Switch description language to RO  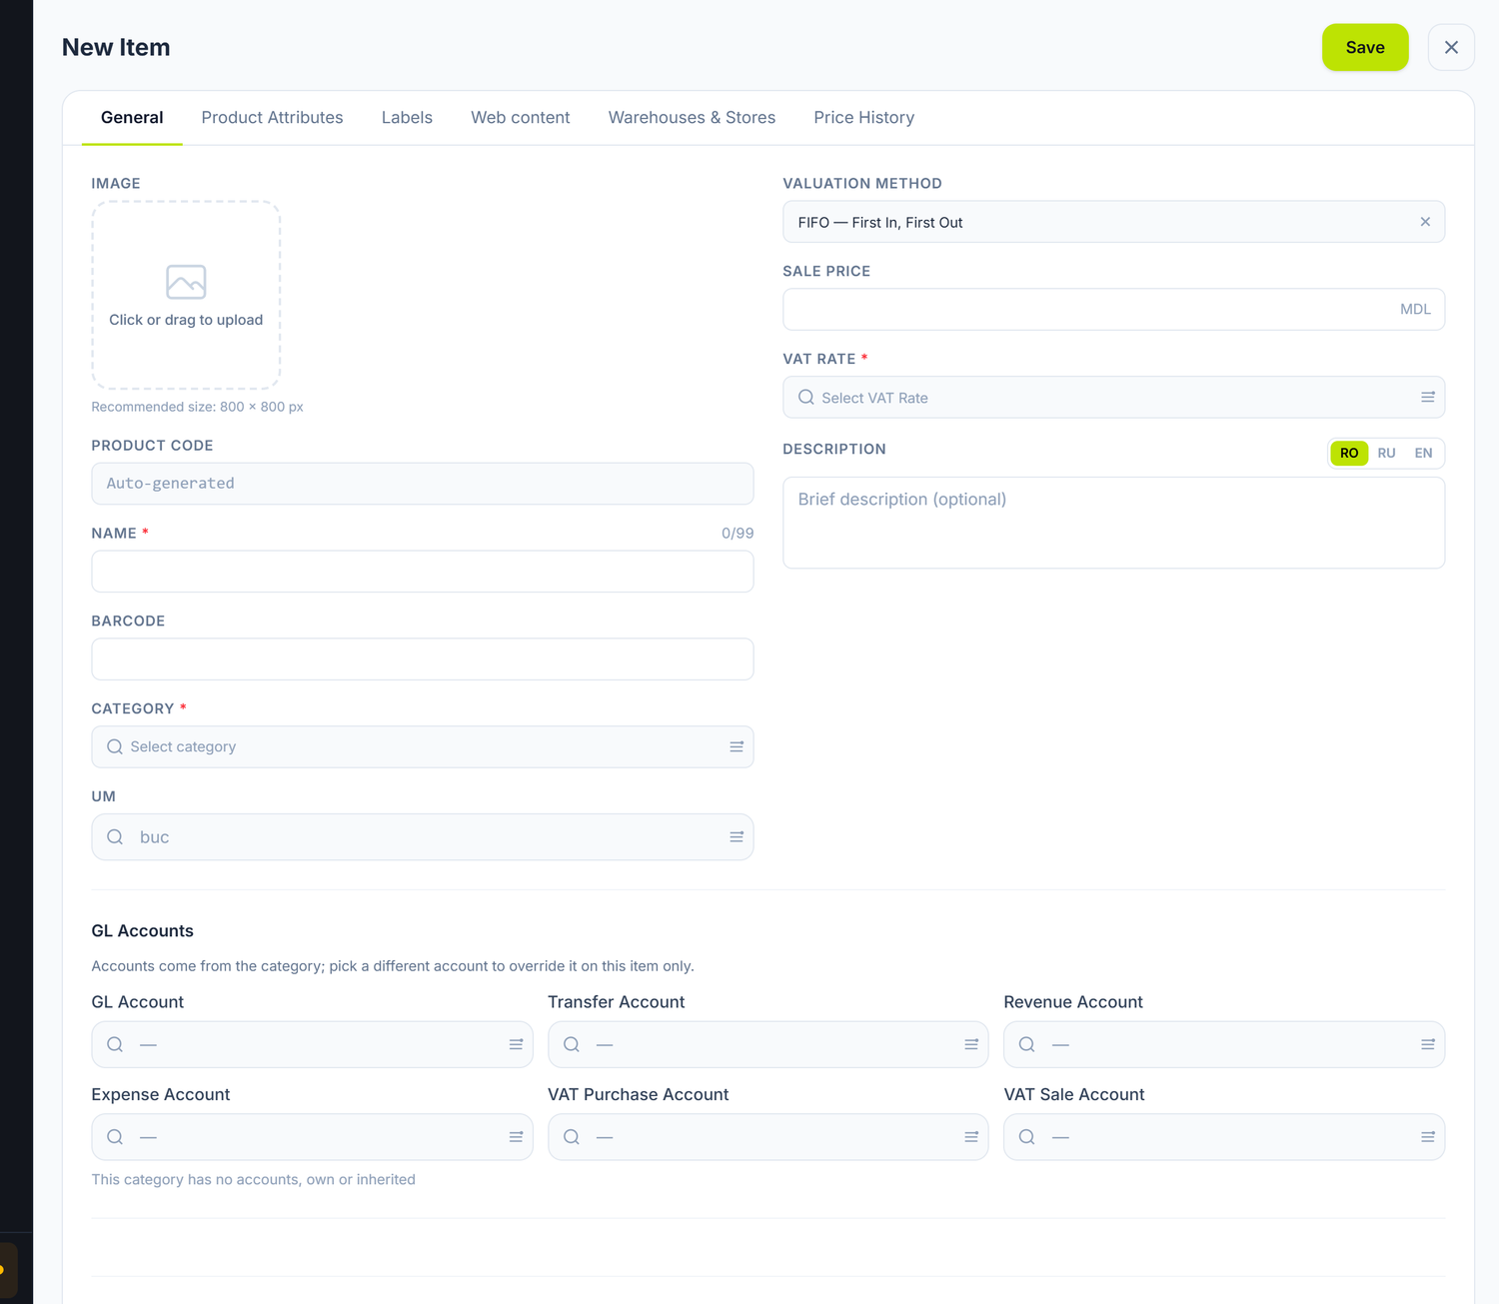1349,453
